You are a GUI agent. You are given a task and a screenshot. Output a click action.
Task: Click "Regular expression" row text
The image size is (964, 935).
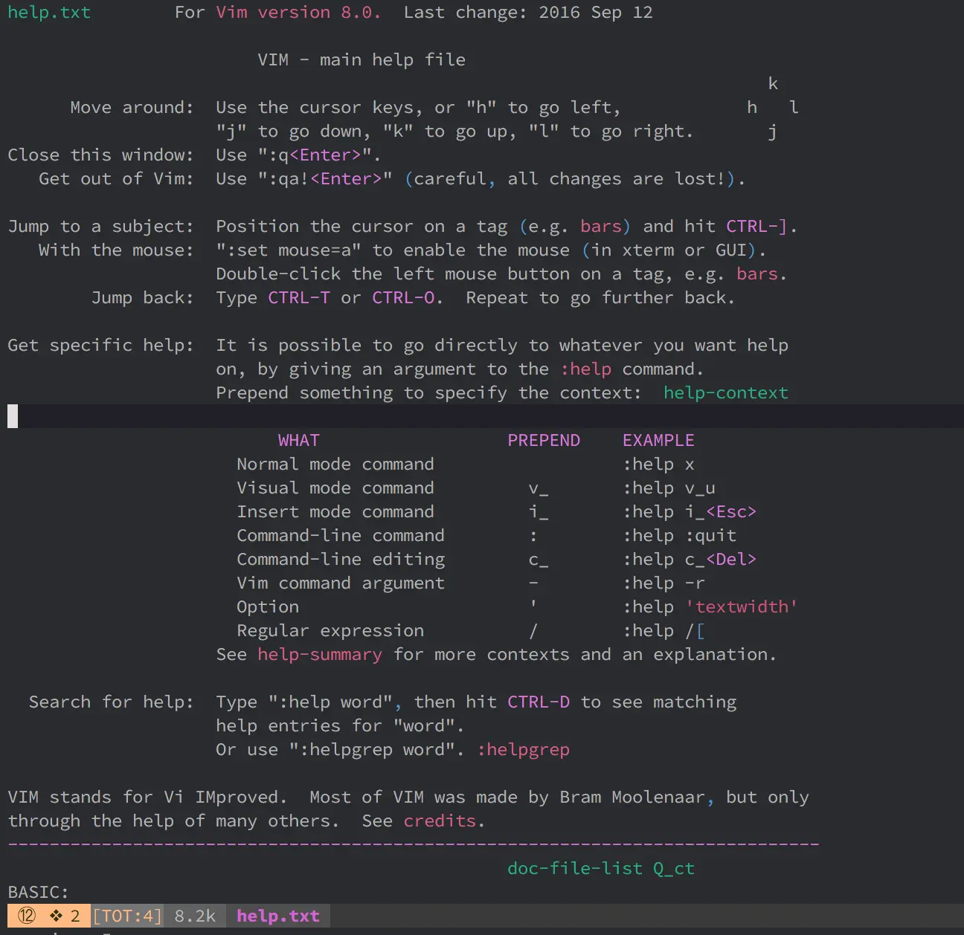click(330, 631)
